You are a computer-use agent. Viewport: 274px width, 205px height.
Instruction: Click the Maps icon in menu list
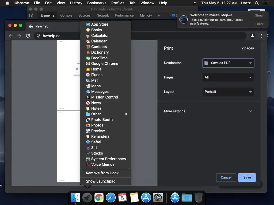[x=88, y=86]
